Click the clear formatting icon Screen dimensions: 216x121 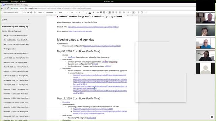click(146, 12)
